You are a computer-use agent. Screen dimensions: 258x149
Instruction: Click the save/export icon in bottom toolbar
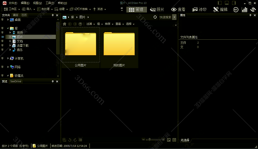(x=64, y=140)
